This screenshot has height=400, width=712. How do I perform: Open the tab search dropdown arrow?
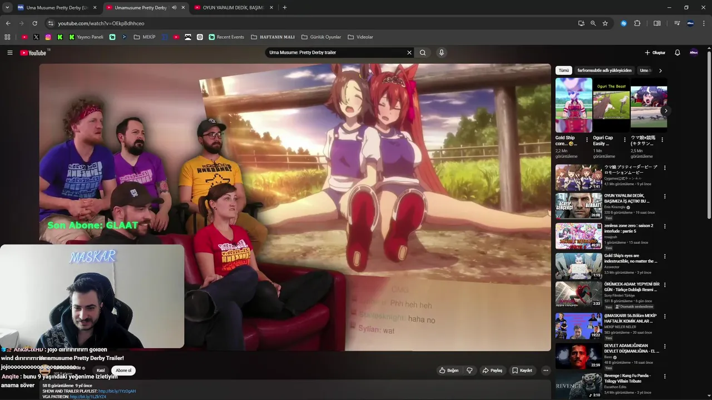pyautogui.click(x=7, y=8)
